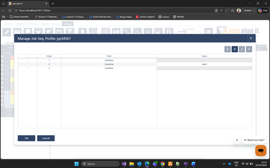
Task: Open Google Chrome from the taskbar
Action: tap(162, 164)
